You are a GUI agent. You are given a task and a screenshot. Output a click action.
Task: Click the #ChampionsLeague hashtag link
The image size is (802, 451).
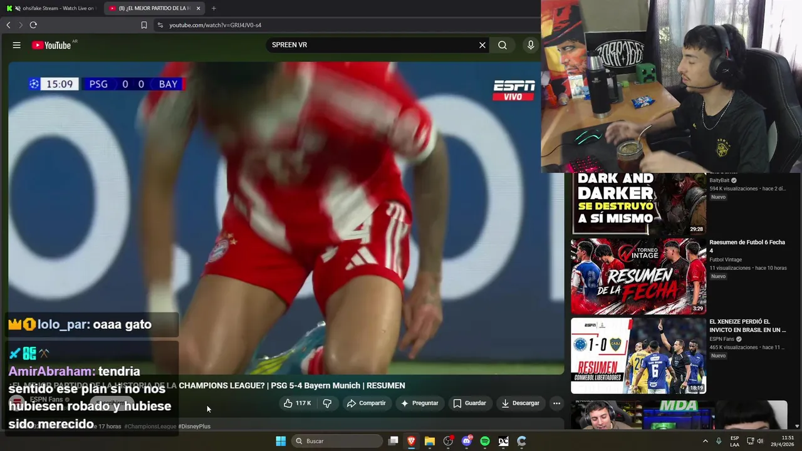point(150,427)
